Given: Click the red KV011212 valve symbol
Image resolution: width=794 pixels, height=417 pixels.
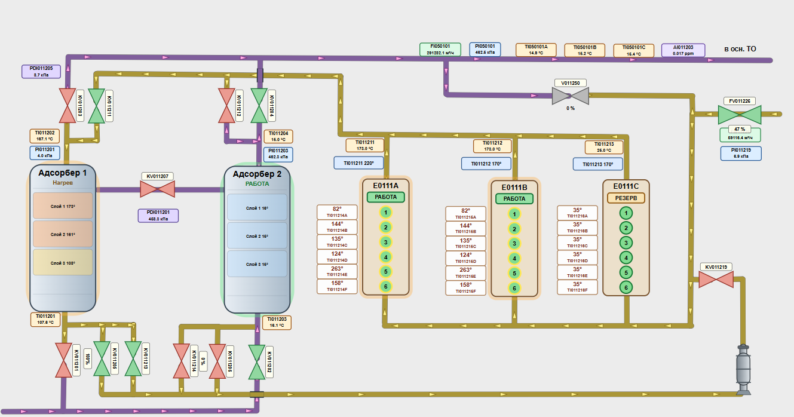Looking at the screenshot, I should pyautogui.click(x=226, y=106).
